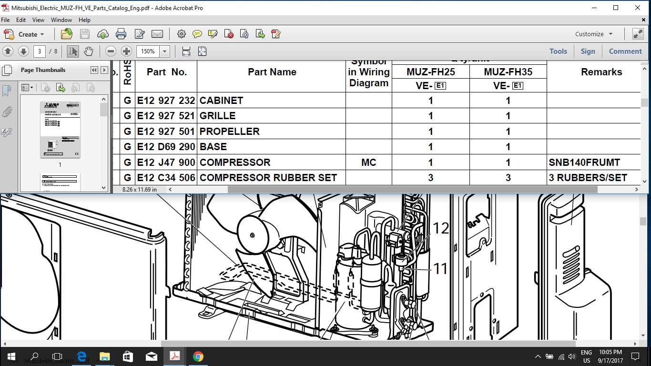
Task: Open Windows taskbar search
Action: click(x=34, y=356)
